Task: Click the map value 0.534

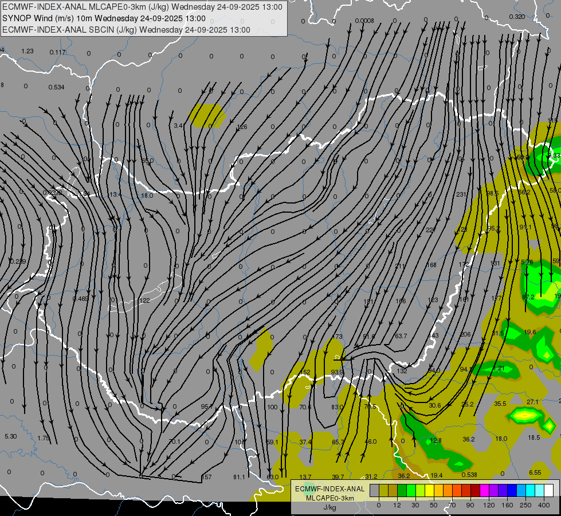Action: (56, 87)
